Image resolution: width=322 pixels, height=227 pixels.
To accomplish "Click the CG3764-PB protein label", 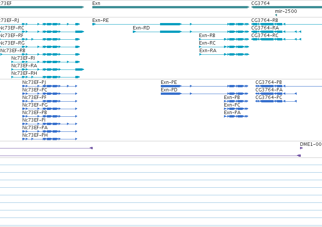I will pos(269,82).
